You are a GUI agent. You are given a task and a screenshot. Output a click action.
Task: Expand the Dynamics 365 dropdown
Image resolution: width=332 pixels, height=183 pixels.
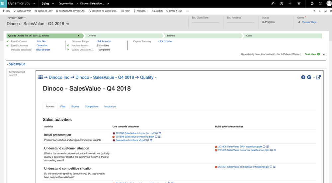34,4
